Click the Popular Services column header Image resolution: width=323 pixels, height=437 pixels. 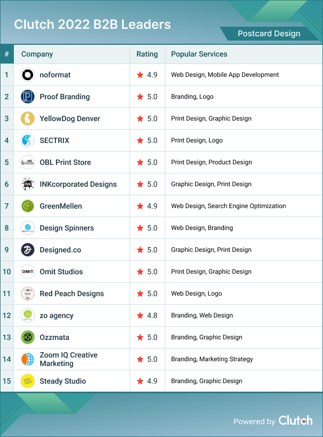[x=199, y=54]
